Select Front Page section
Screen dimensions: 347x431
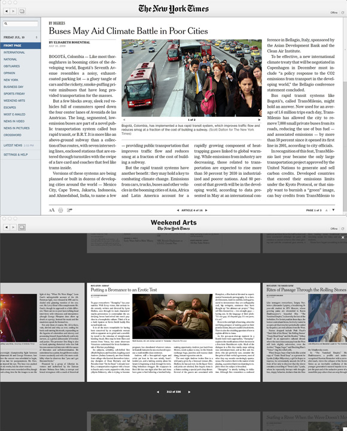pos(20,45)
